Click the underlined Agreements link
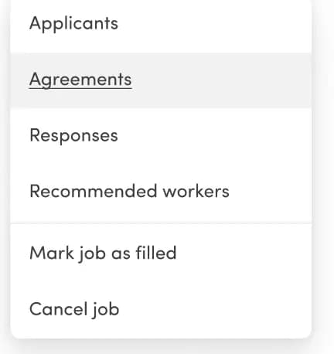Screen dimensions: 334x354 [x=80, y=80]
